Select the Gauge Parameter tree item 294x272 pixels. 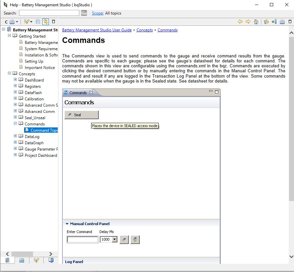(x=41, y=149)
